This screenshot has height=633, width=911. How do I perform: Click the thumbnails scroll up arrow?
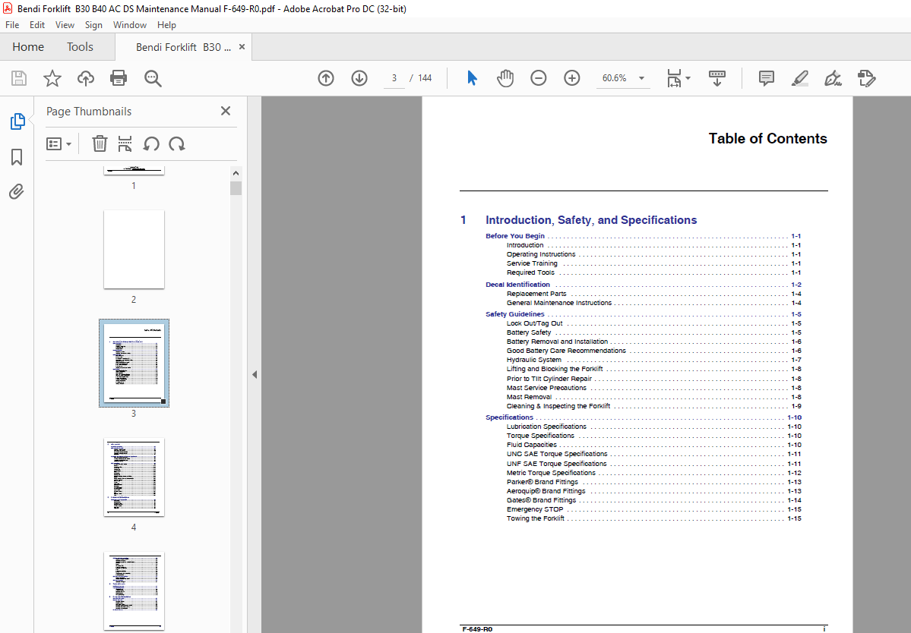[236, 173]
